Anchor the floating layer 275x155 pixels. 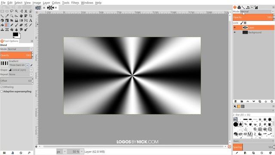(x=266, y=102)
